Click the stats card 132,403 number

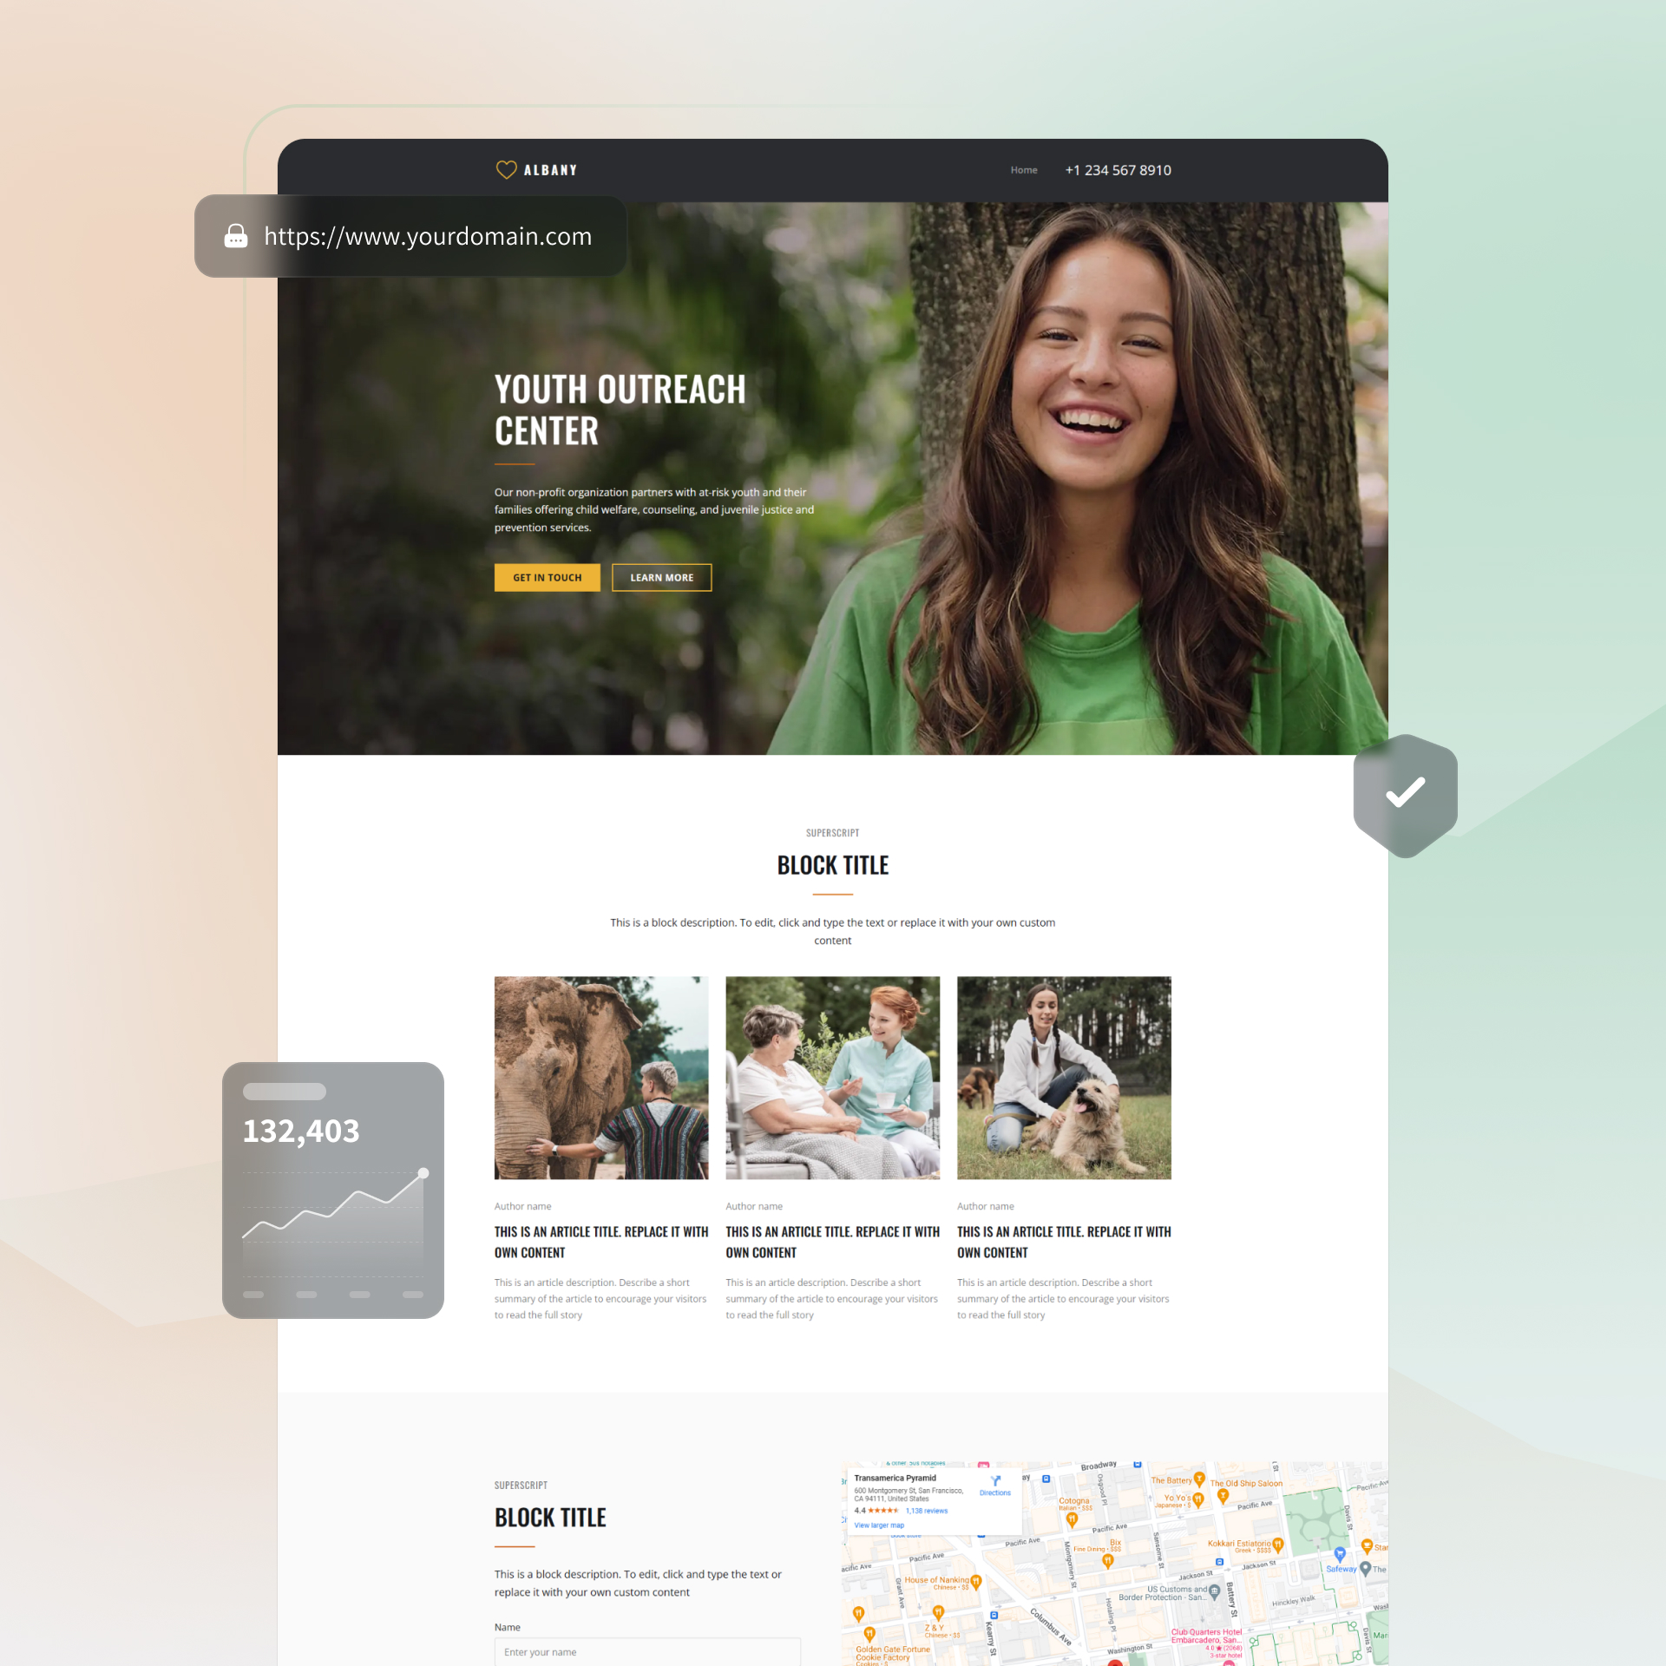[300, 1129]
